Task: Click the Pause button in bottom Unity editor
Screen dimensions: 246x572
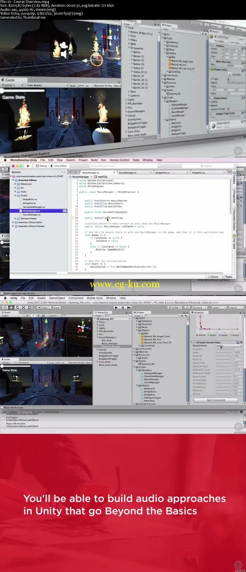Action: point(123,308)
